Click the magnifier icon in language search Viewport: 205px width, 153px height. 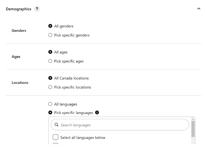tap(56, 125)
